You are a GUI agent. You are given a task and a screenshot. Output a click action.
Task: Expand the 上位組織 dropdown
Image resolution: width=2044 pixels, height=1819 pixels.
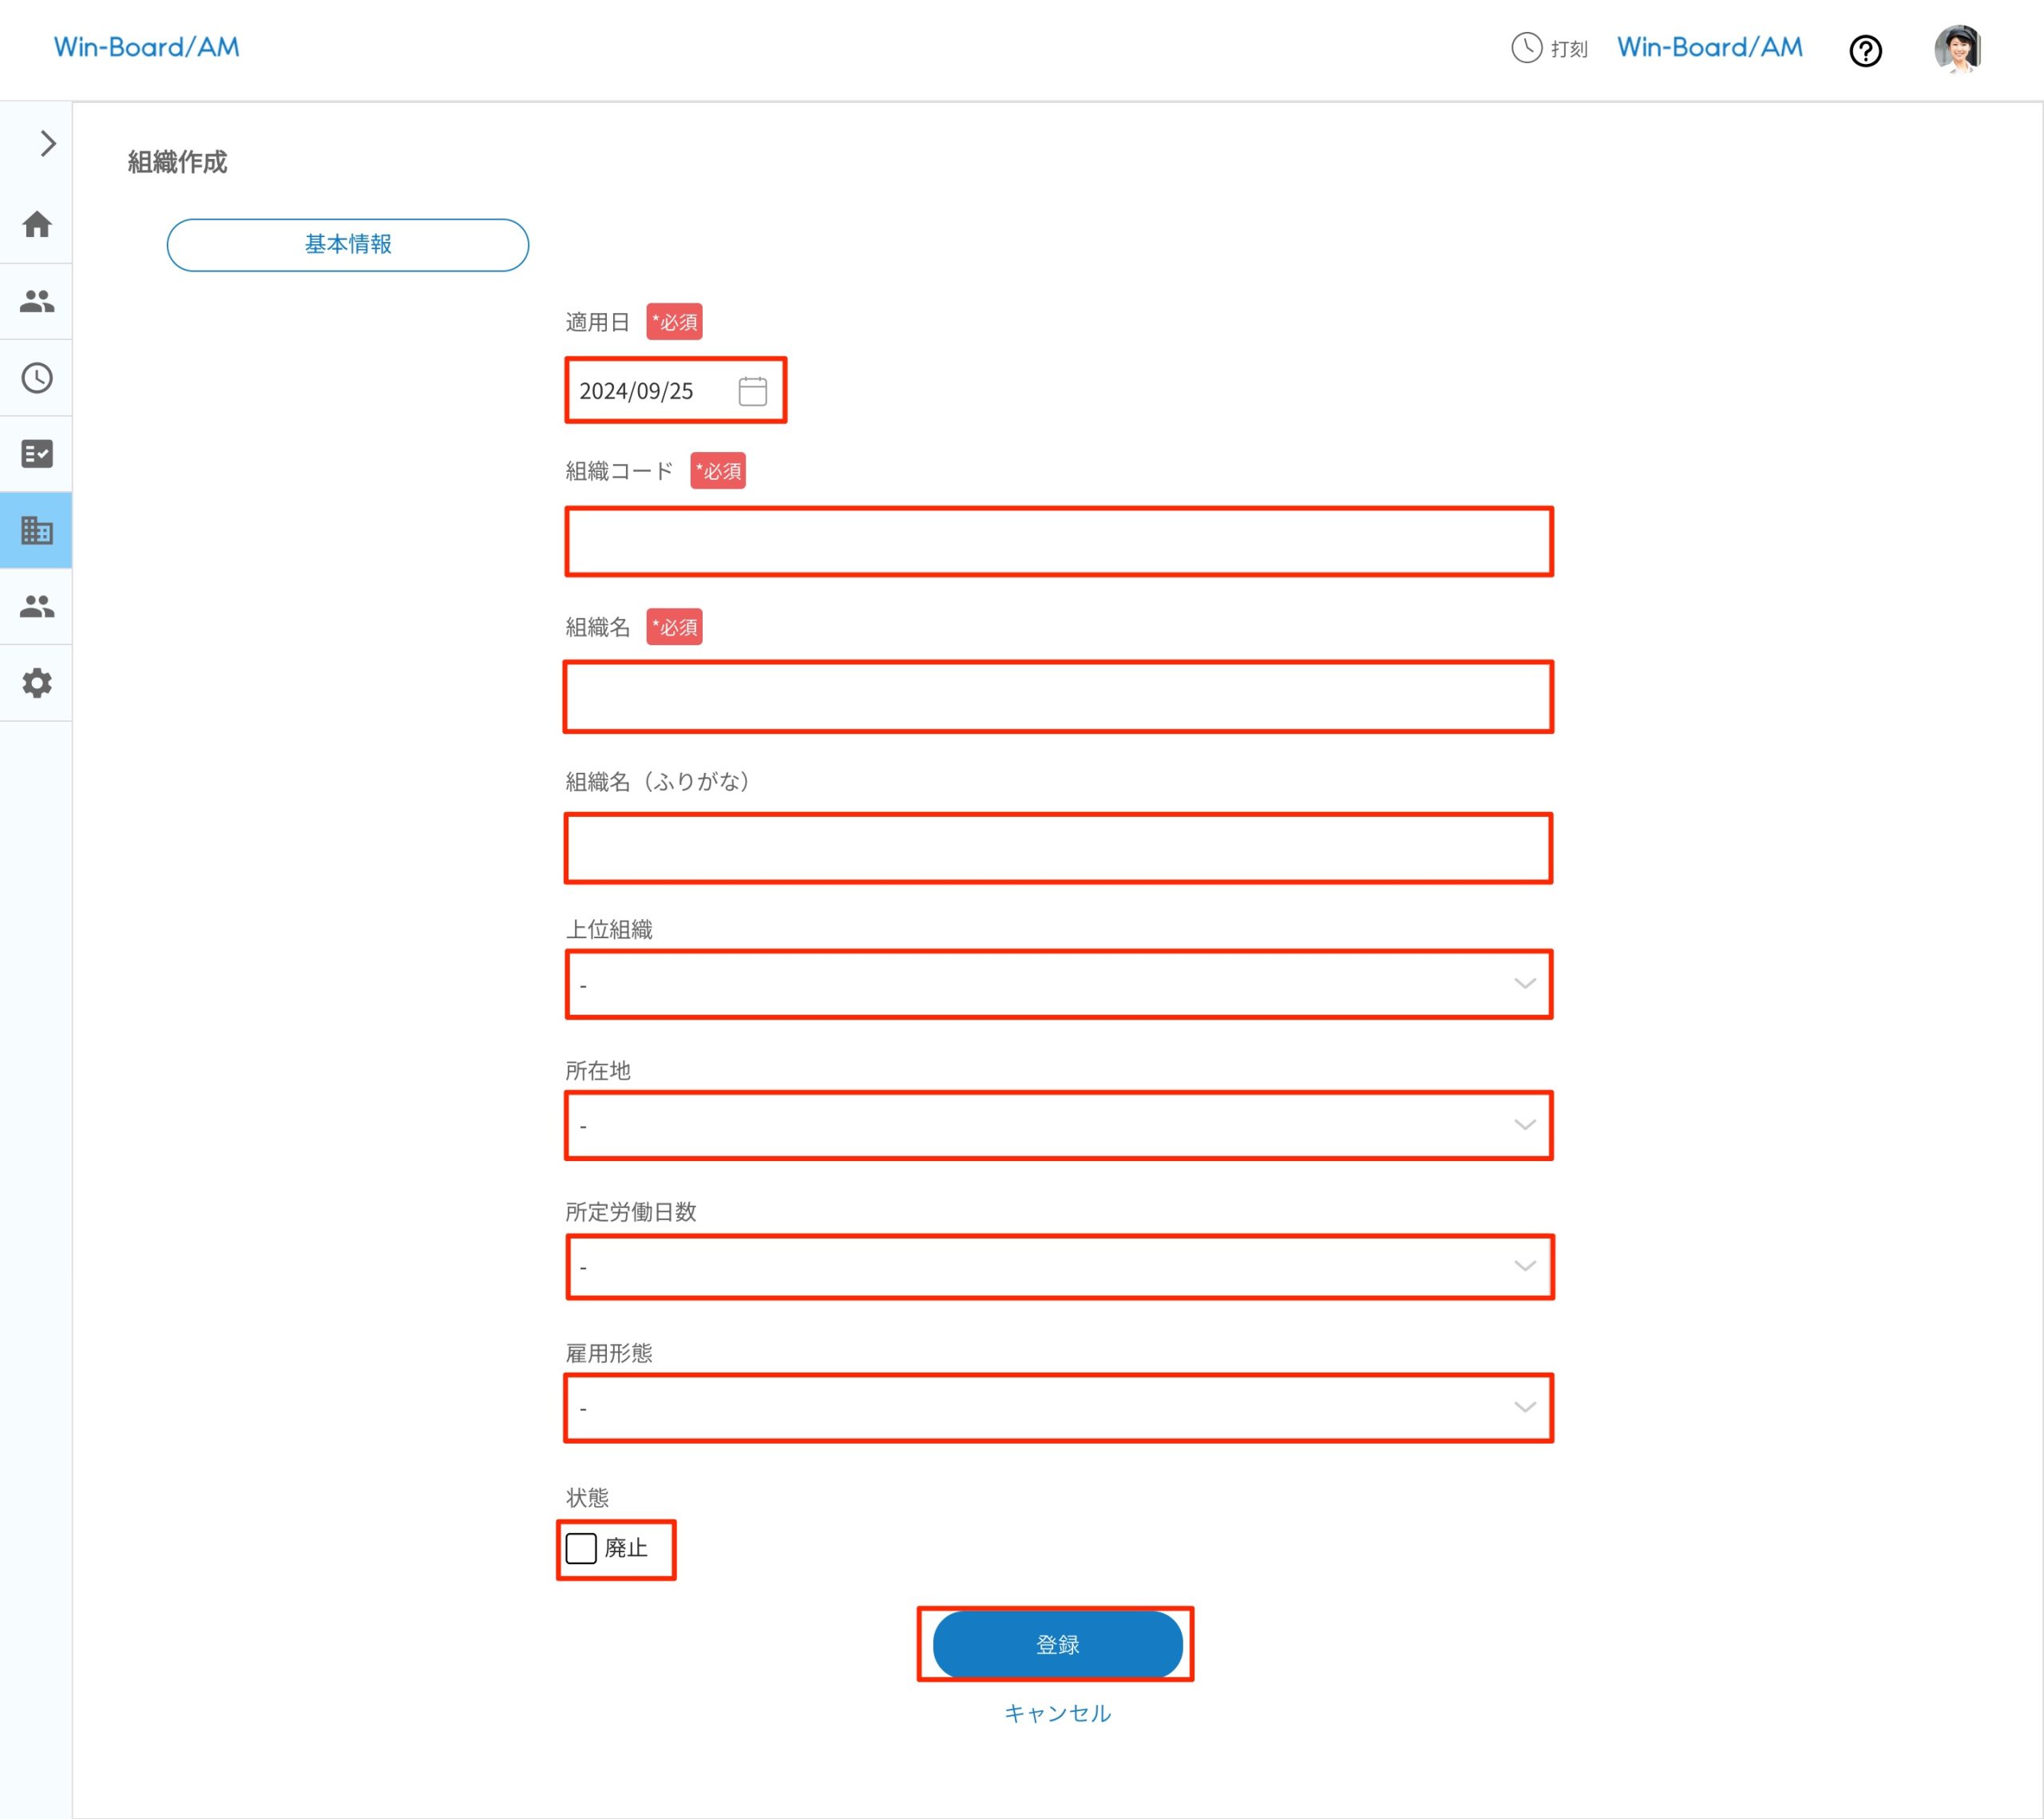[x=1058, y=984]
